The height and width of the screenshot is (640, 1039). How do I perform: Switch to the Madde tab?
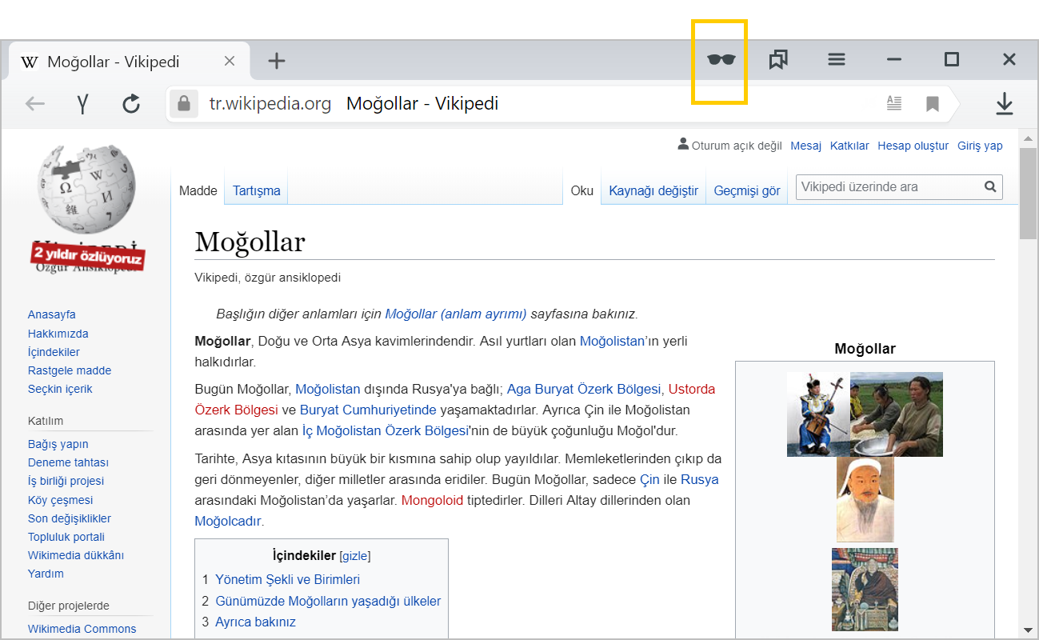[x=198, y=190]
